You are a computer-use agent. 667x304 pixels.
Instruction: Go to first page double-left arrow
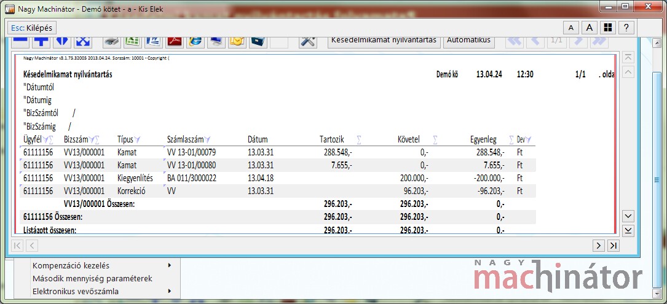click(x=515, y=42)
